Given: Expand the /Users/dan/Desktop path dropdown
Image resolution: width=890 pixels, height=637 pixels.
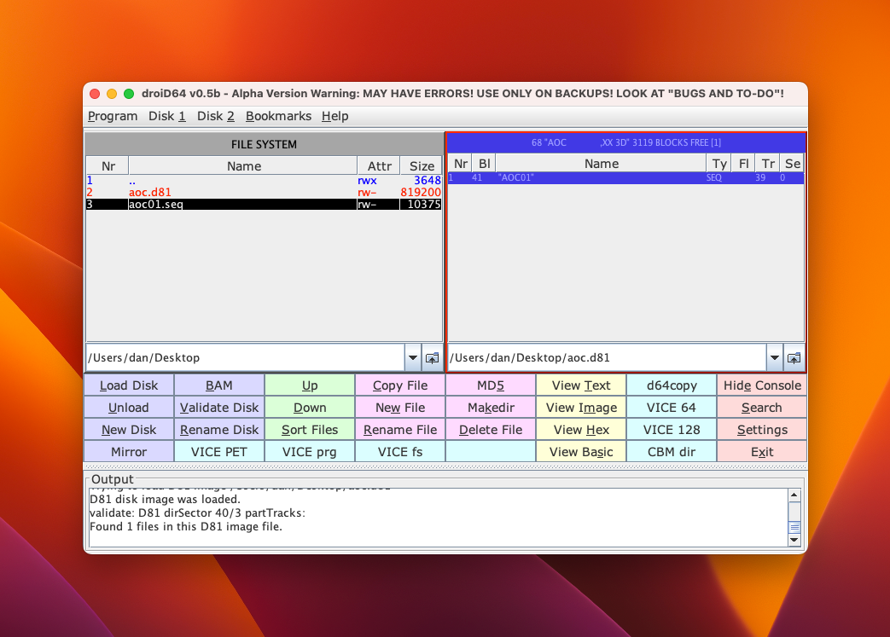Looking at the screenshot, I should [x=412, y=358].
